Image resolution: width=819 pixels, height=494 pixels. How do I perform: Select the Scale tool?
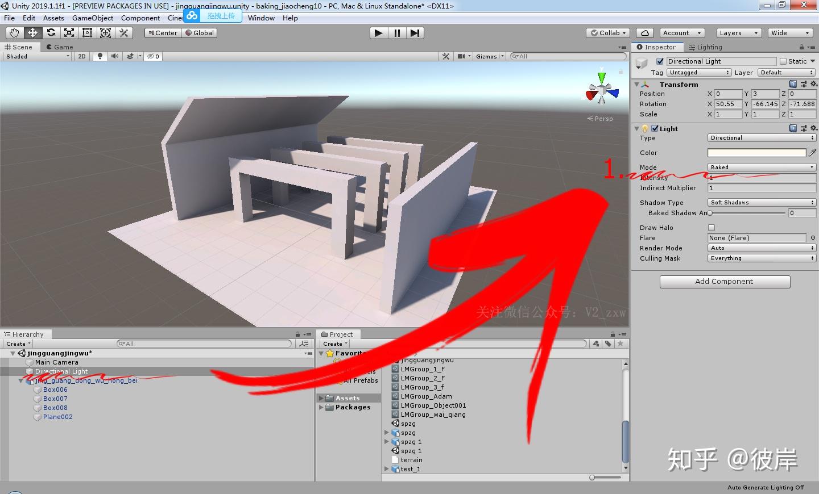click(x=69, y=33)
